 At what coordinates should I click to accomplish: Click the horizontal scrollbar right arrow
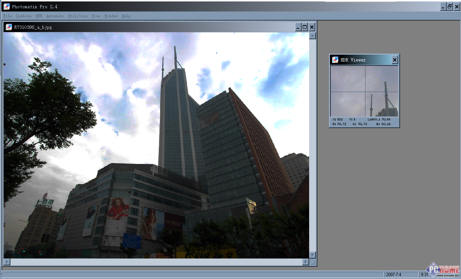click(306, 262)
